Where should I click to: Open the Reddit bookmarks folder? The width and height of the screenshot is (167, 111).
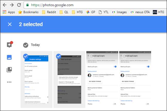coord(49,12)
